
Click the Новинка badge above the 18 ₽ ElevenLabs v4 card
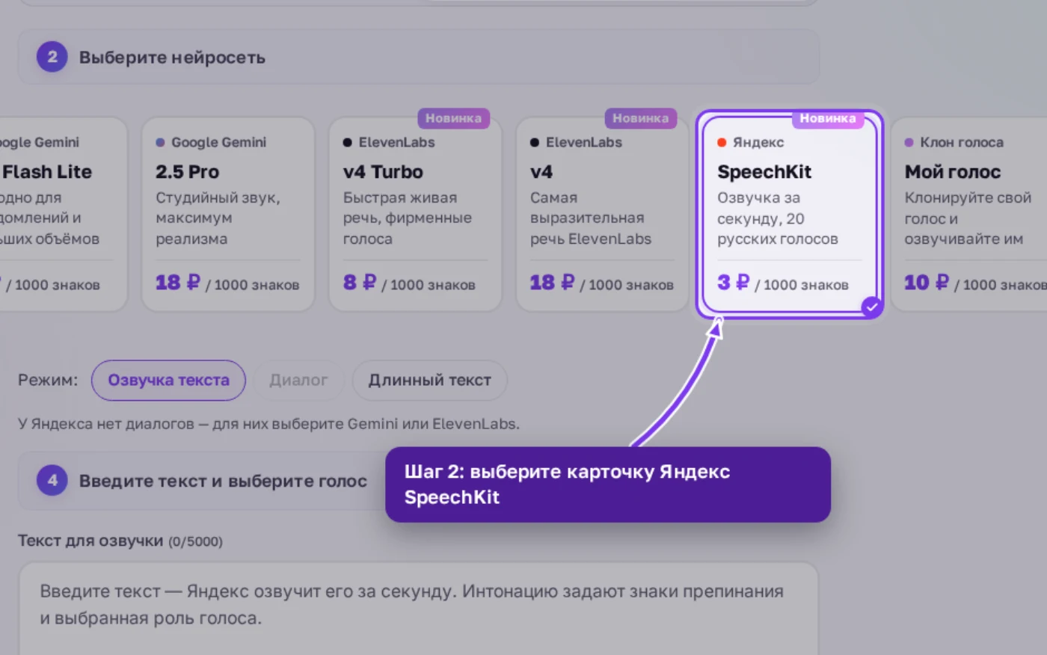(640, 118)
